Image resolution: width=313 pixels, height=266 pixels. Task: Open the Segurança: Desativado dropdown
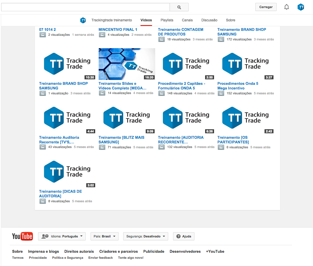tap(145, 236)
